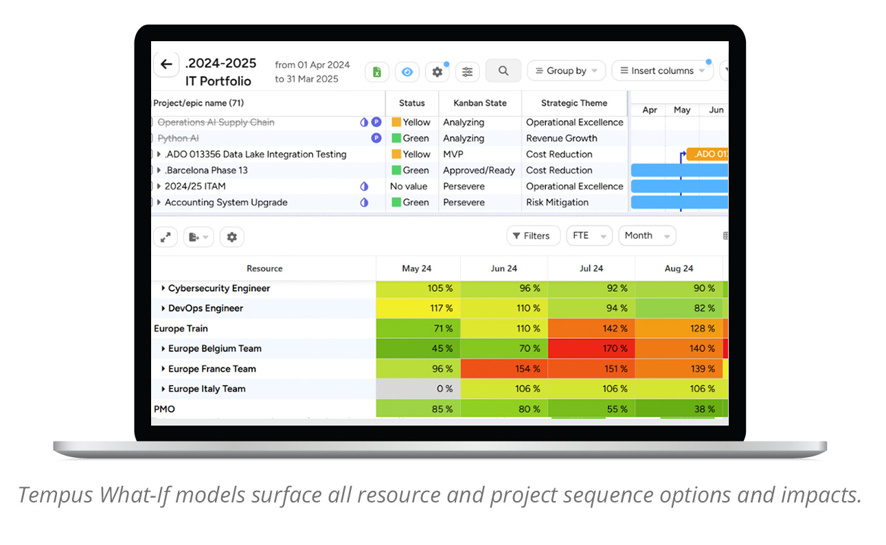Open the Month time granularity dropdown
Screen dimensions: 886x545
click(646, 235)
